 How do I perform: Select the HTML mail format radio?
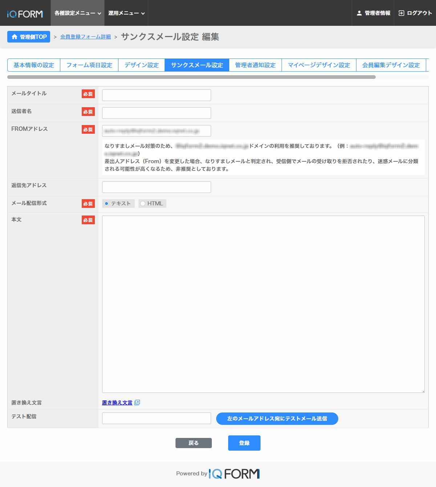pyautogui.click(x=143, y=204)
